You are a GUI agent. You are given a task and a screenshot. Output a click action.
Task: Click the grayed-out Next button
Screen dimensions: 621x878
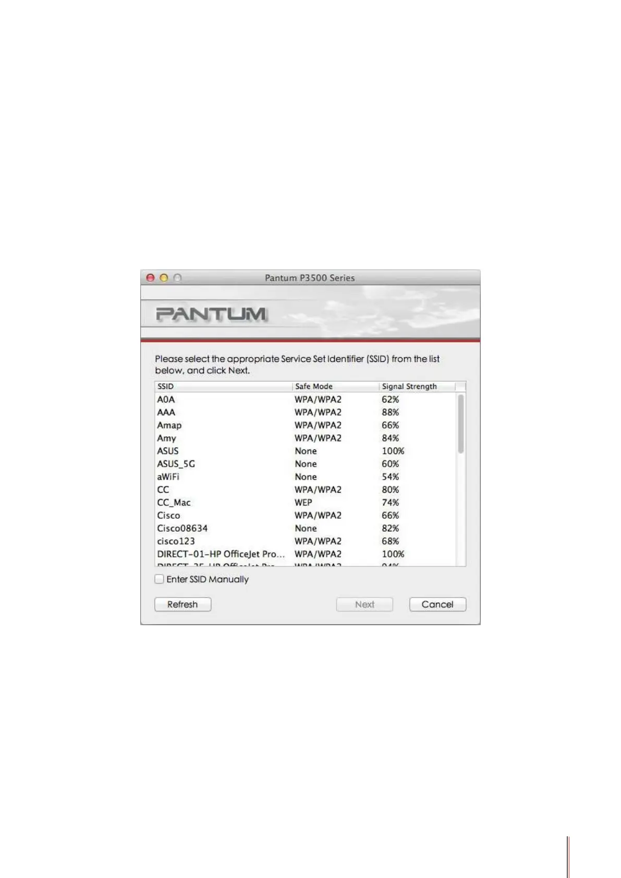point(364,604)
